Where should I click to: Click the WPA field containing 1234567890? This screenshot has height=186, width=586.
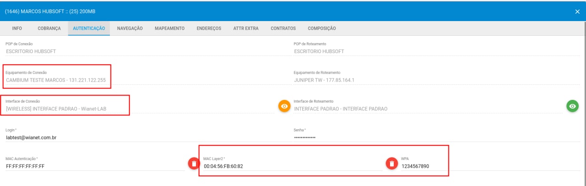[491, 166]
